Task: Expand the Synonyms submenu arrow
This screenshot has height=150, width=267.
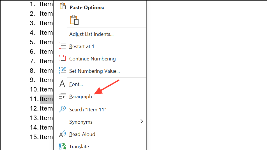Action: (142, 121)
